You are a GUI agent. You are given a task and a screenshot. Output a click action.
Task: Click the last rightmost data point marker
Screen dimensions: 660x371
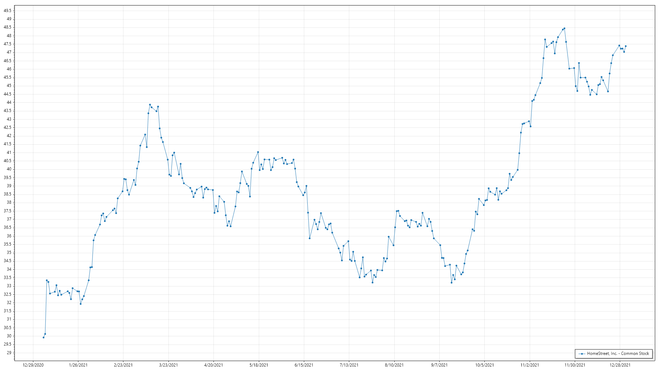[x=626, y=46]
